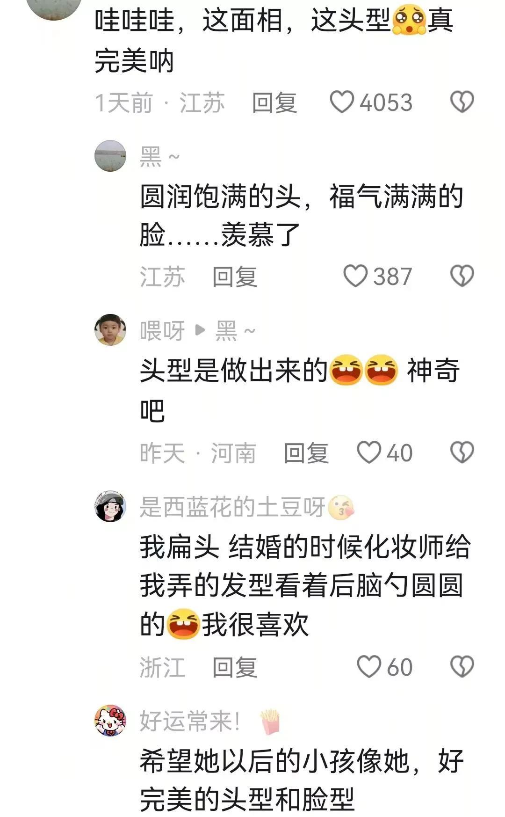Image resolution: width=505 pixels, height=817 pixels.
Task: Like the 浙江 comment with 60 likes
Action: click(x=369, y=667)
